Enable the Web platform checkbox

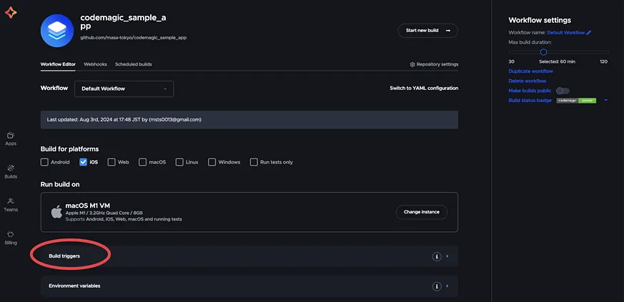click(x=112, y=162)
